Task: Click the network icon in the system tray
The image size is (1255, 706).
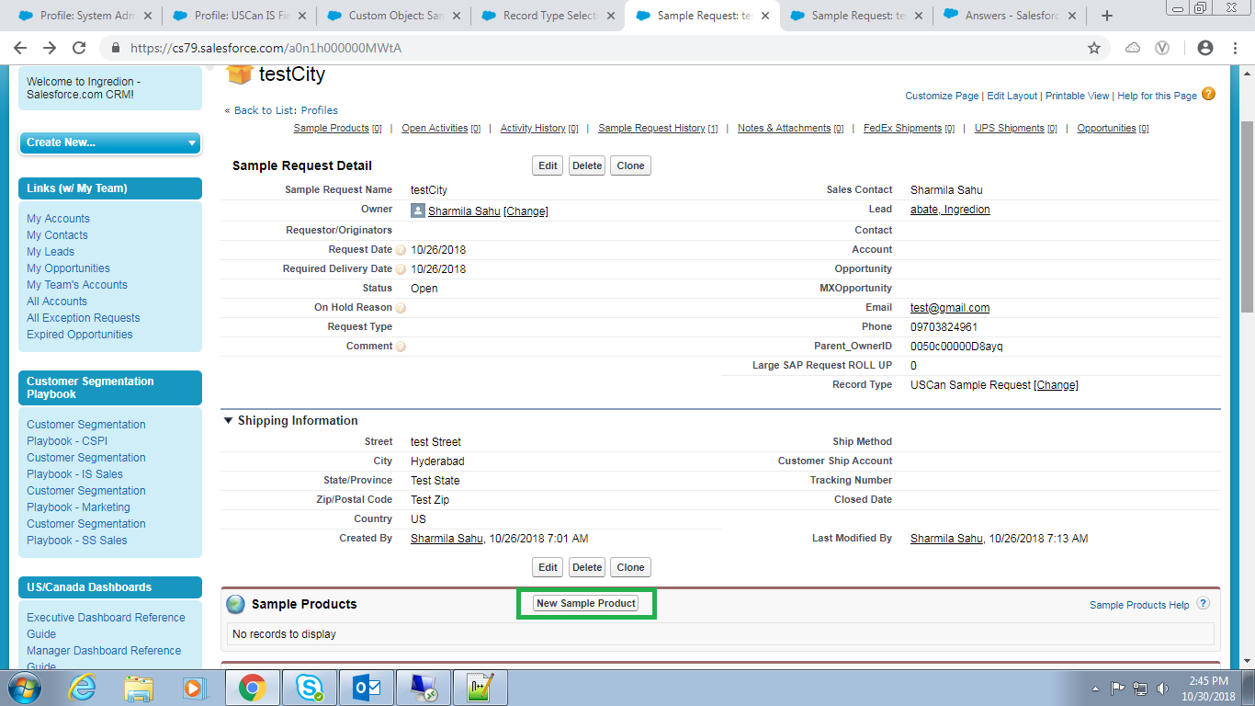Action: click(x=1140, y=688)
